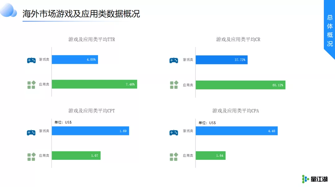335x187 pixels.
Task: Click the gamepad icon in CPT chart
Action: pos(31,133)
